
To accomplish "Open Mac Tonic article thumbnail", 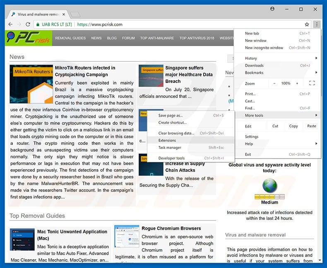I will pos(22,239).
